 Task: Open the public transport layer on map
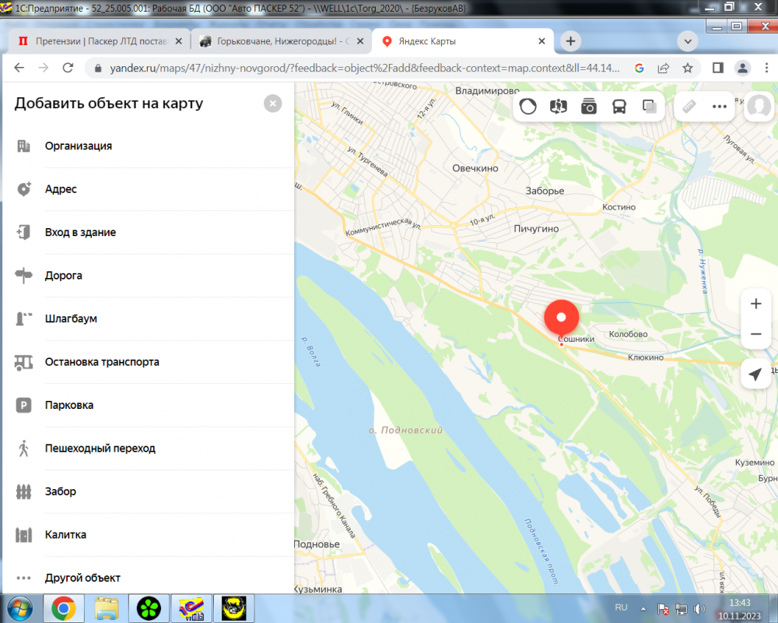tap(619, 107)
